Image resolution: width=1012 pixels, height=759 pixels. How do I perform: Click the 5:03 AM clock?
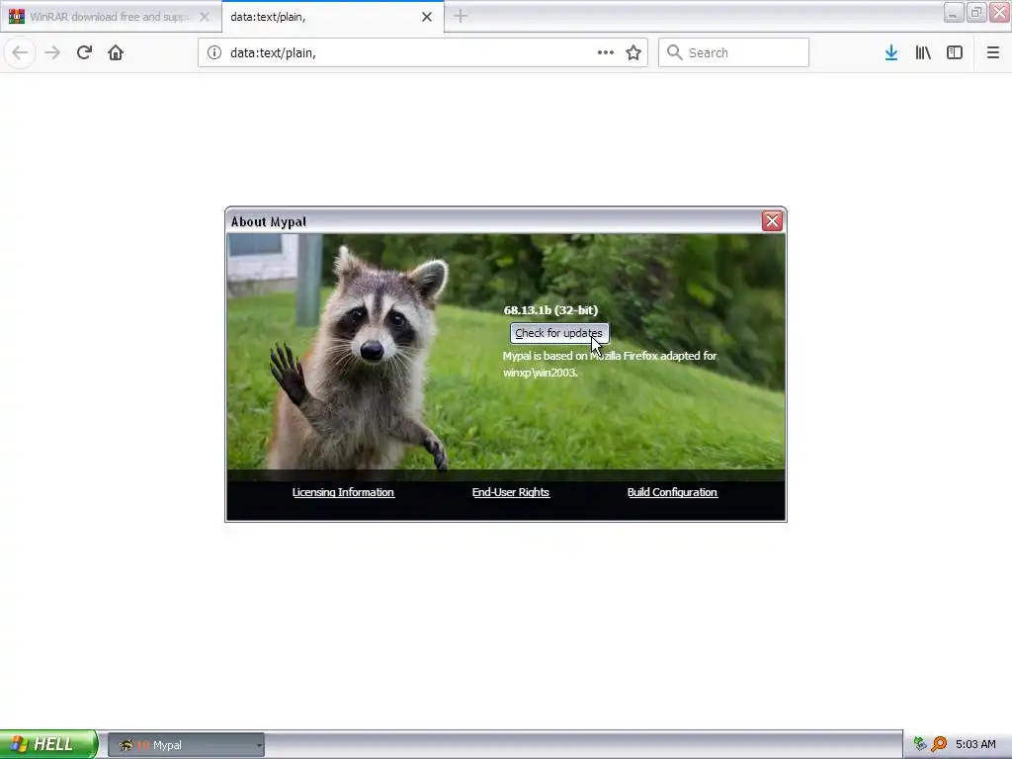tap(975, 744)
